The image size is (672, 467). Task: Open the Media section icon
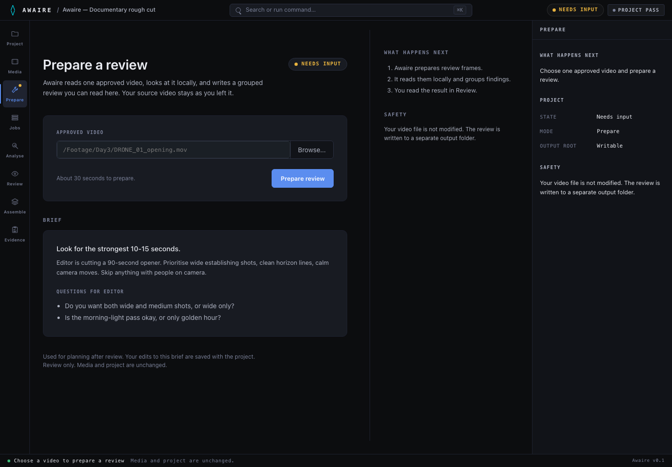point(15,62)
